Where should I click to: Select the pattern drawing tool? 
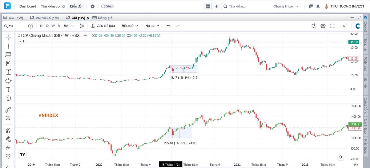(x=8, y=63)
